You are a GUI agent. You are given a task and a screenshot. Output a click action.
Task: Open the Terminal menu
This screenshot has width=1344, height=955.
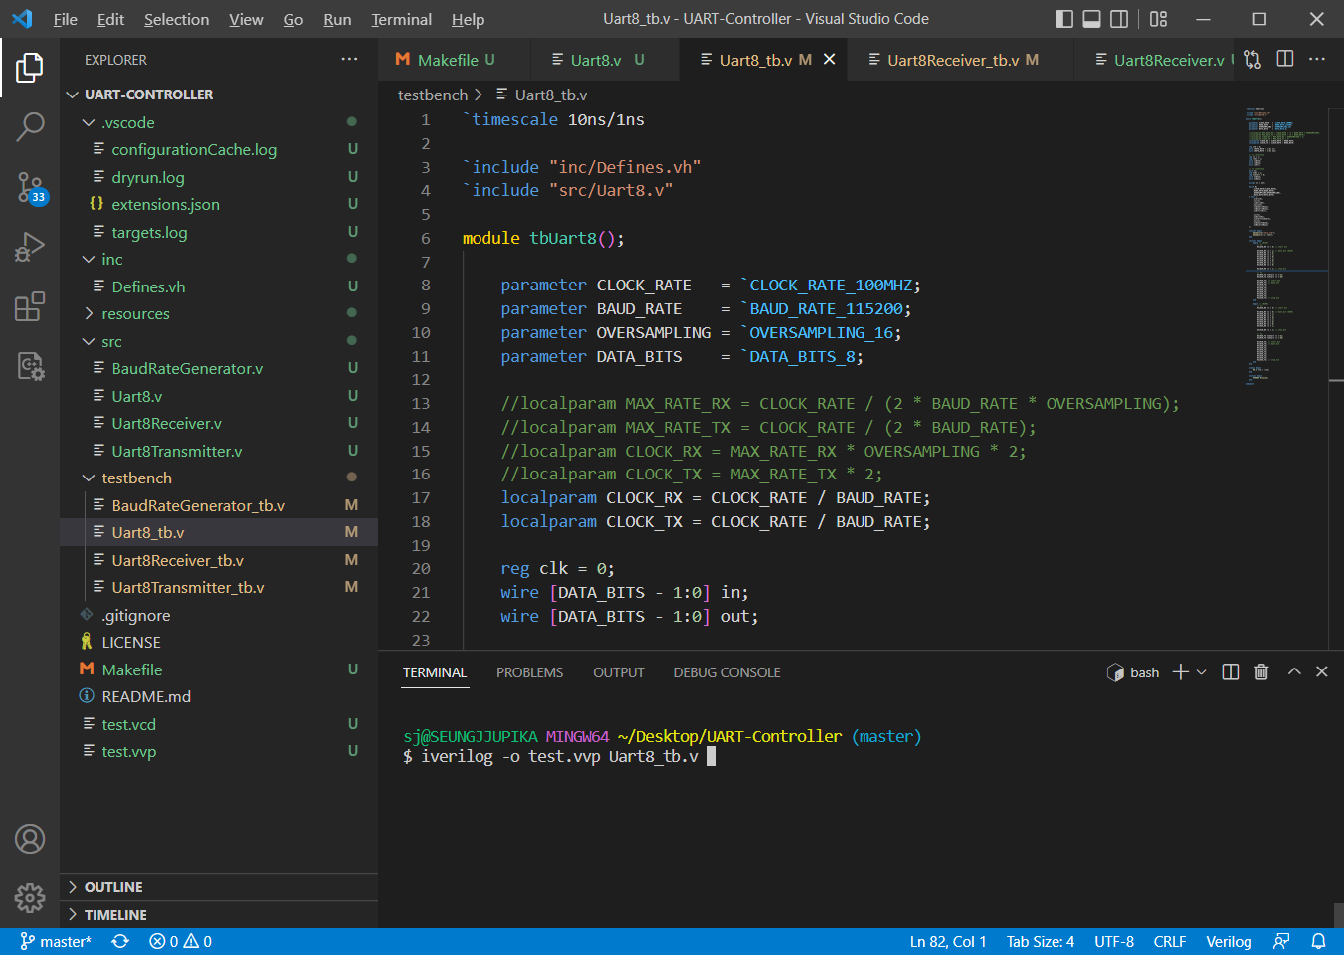click(x=401, y=19)
